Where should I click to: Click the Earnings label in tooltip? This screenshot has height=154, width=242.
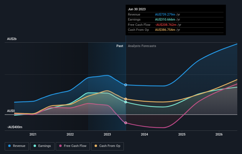click(x=134, y=19)
